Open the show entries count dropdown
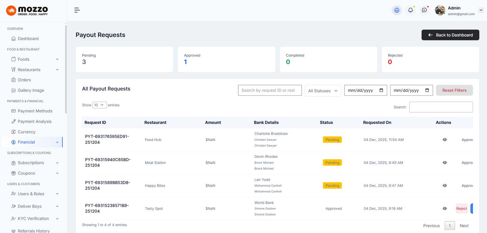 click(x=99, y=105)
